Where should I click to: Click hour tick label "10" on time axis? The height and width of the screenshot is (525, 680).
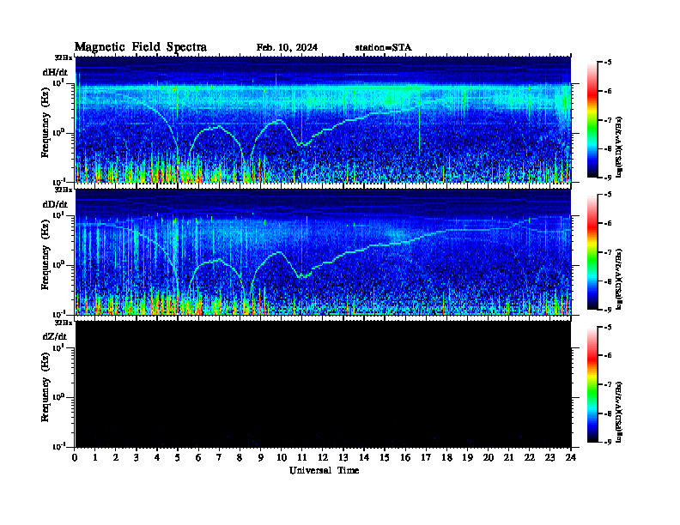coord(282,458)
